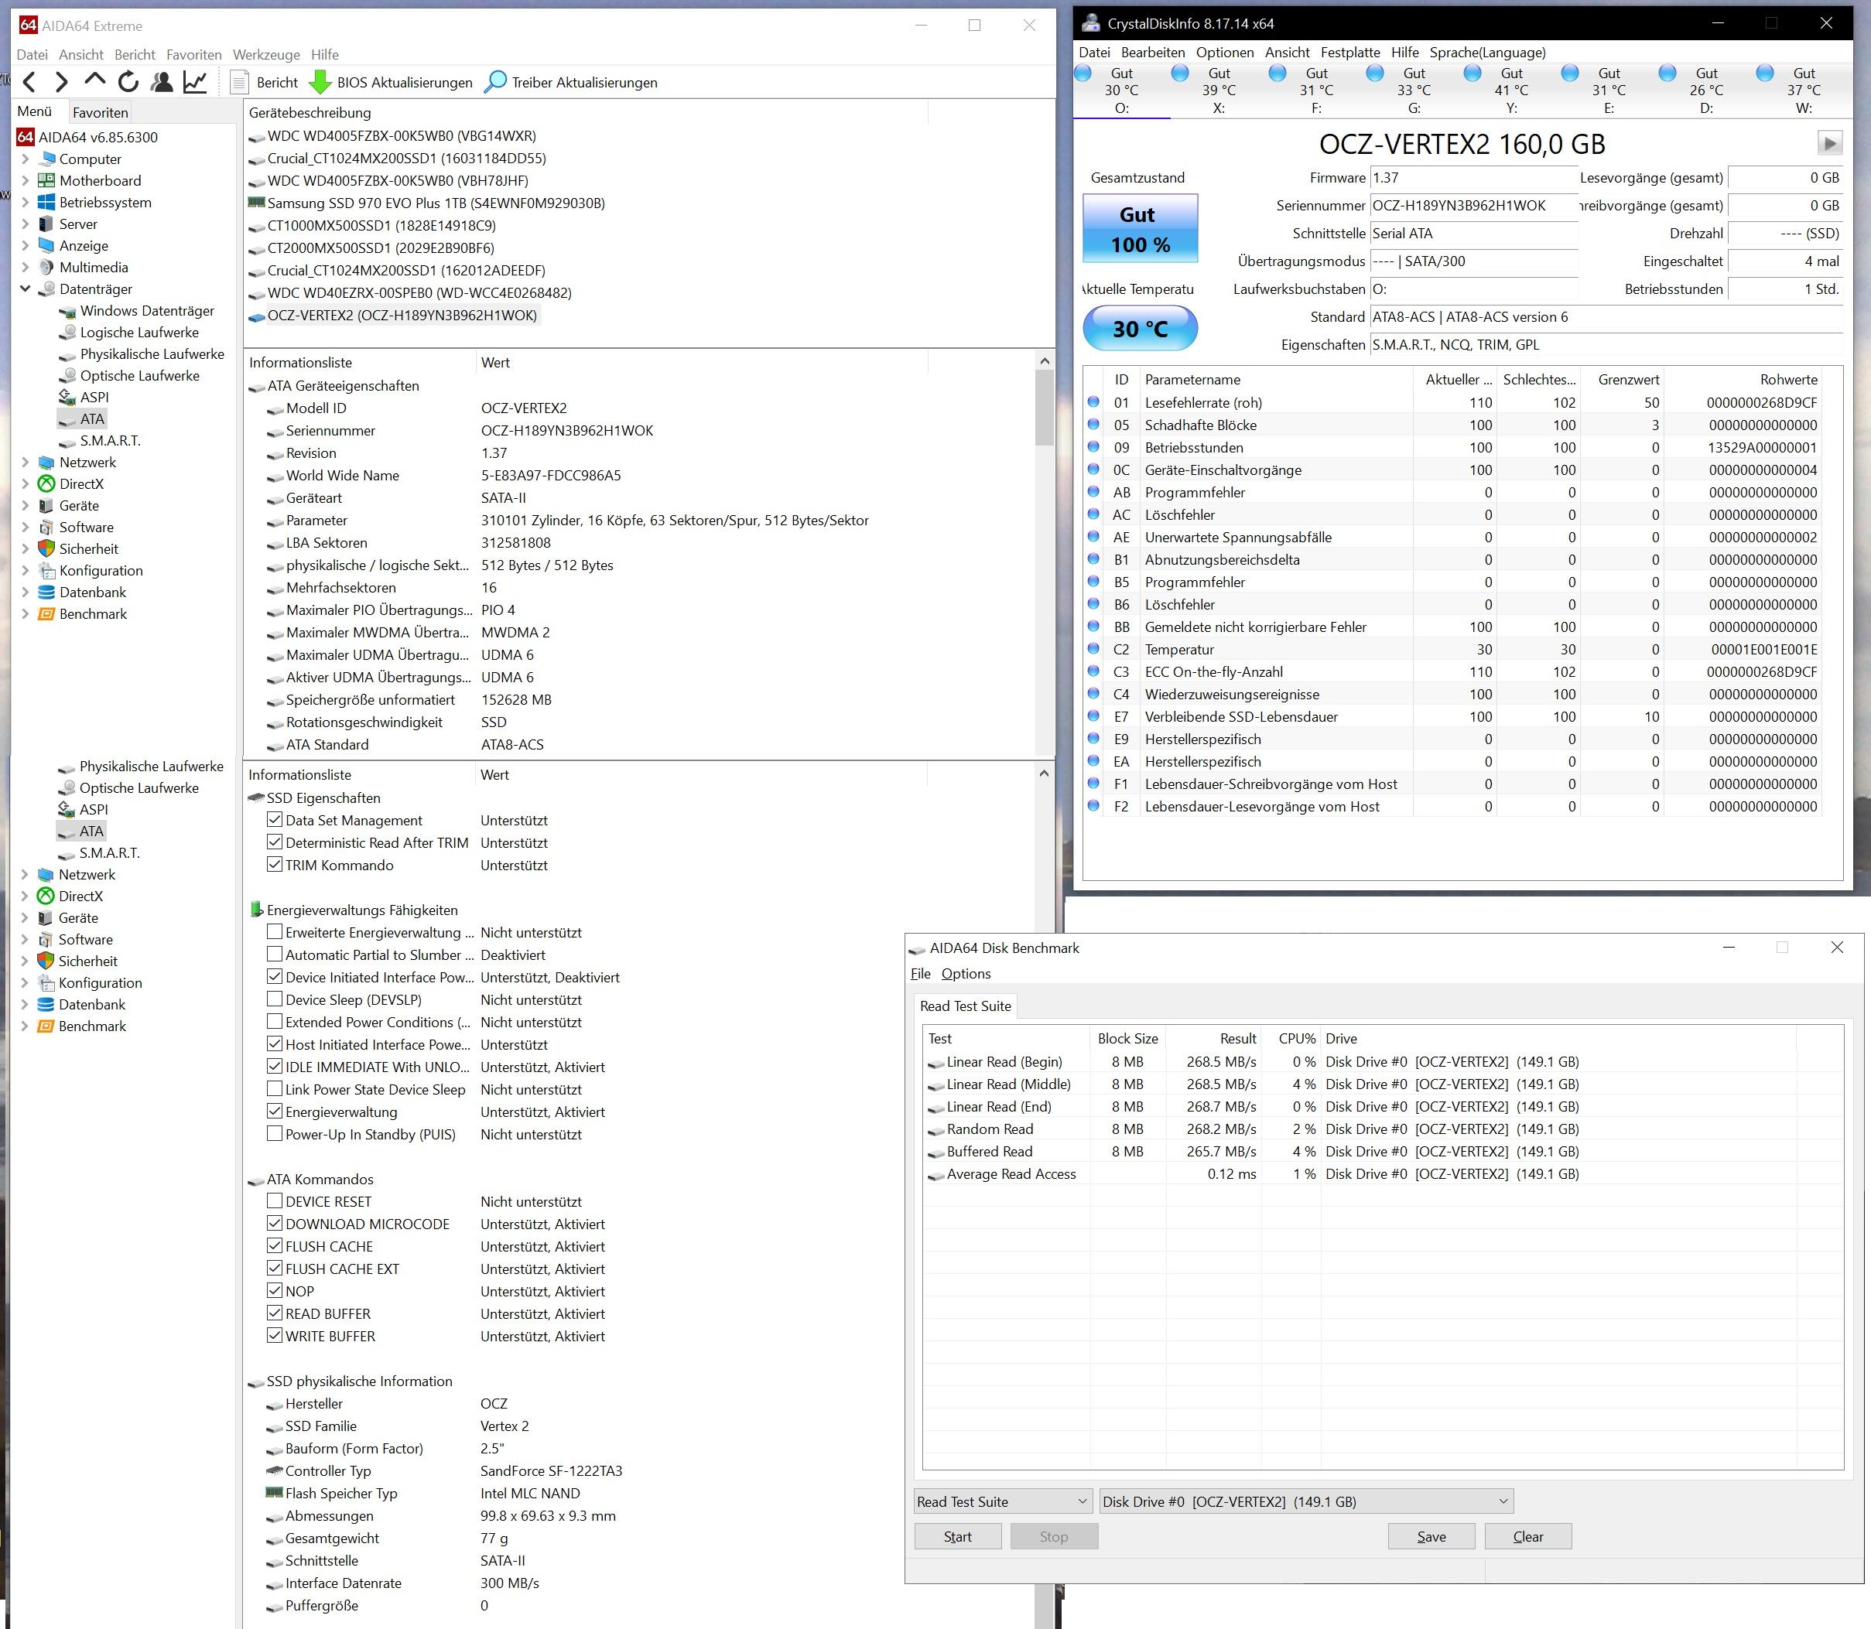This screenshot has width=1871, height=1629.
Task: Click the Gut 100 % health status button
Action: (x=1140, y=229)
